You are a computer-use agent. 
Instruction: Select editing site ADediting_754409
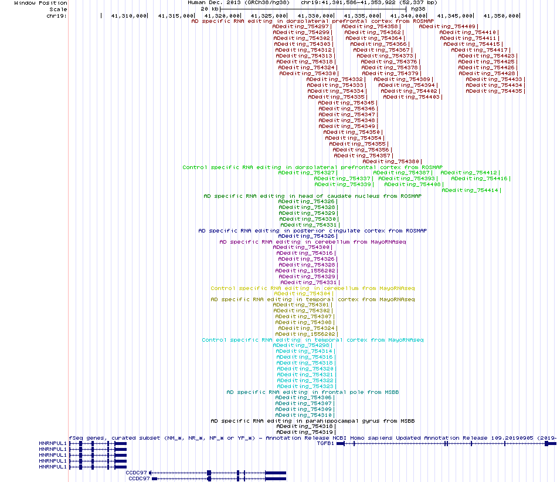449,26
